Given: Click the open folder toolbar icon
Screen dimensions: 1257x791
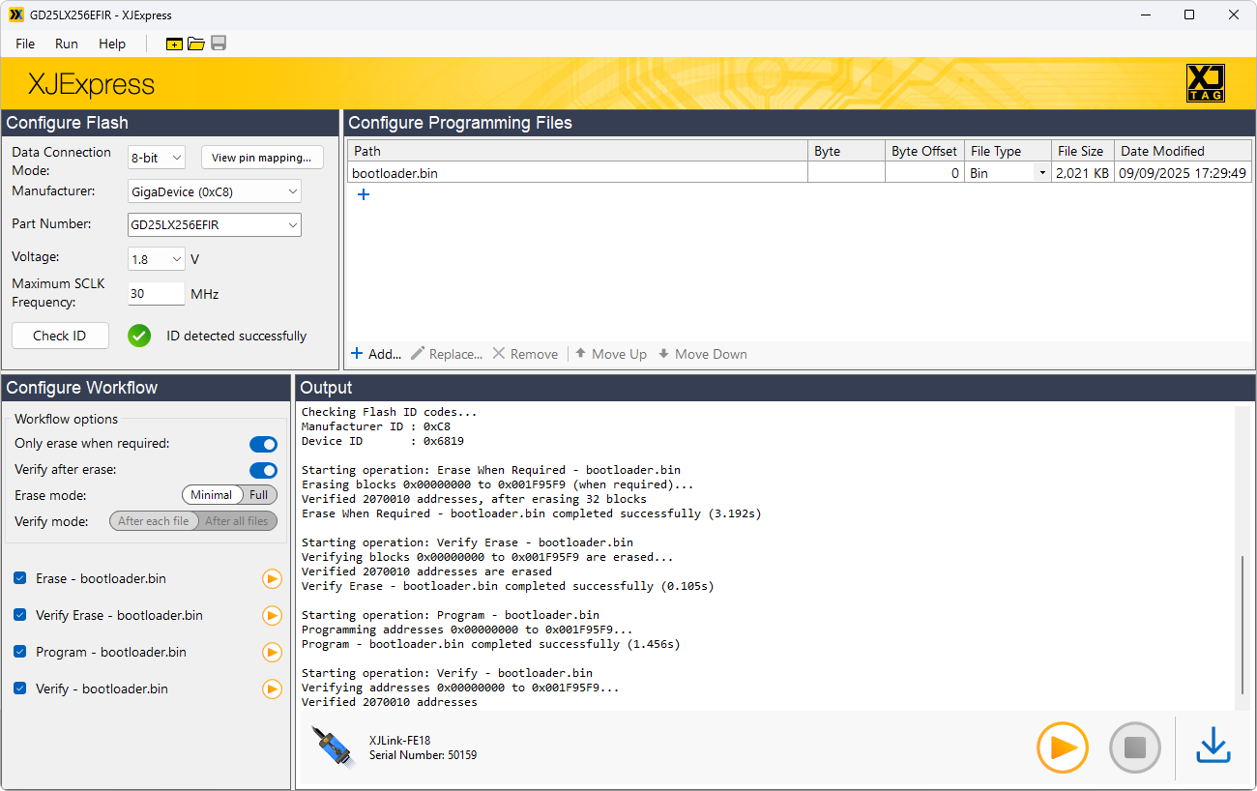Looking at the screenshot, I should 196,44.
